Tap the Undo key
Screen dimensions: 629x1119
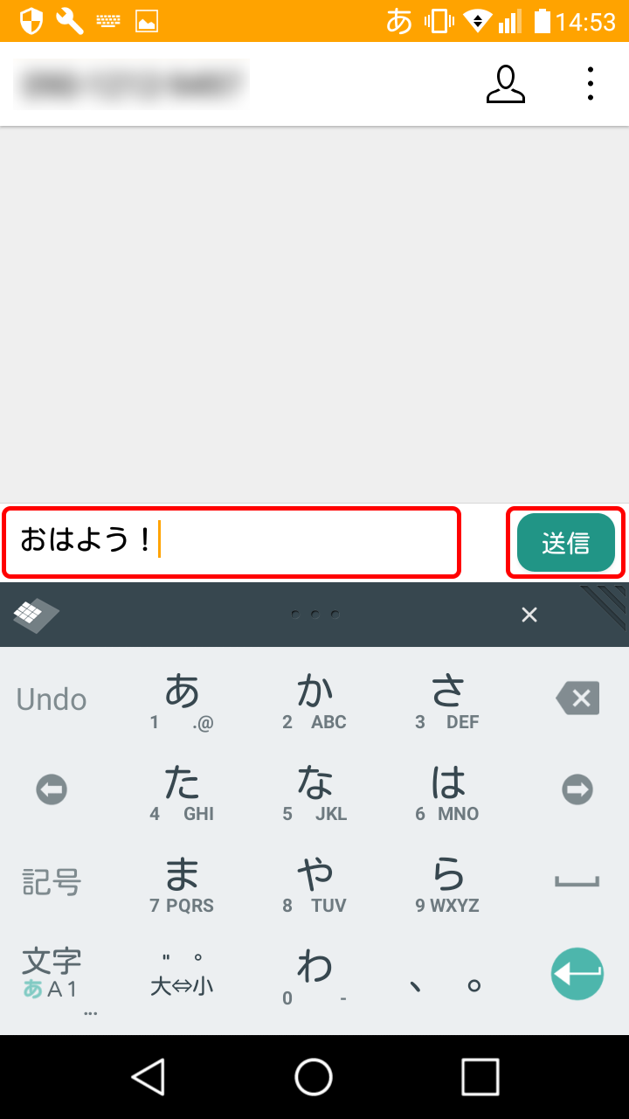pyautogui.click(x=52, y=699)
